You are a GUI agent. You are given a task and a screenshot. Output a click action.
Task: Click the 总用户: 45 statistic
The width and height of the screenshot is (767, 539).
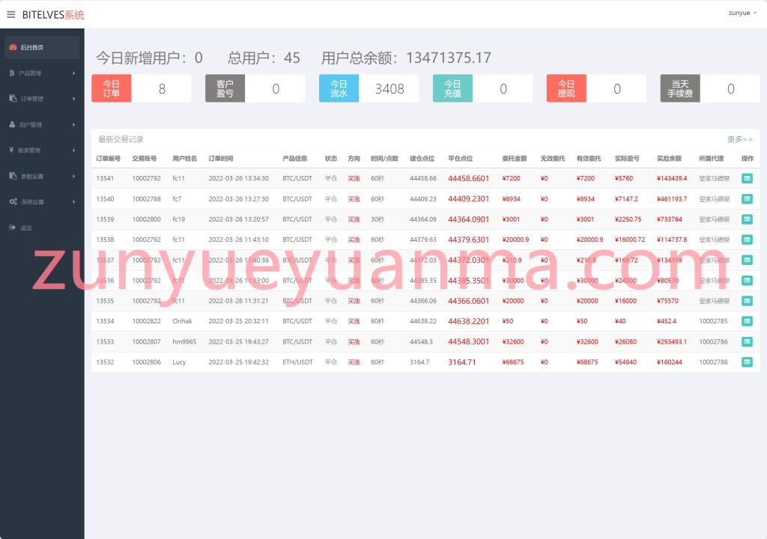[x=264, y=58]
